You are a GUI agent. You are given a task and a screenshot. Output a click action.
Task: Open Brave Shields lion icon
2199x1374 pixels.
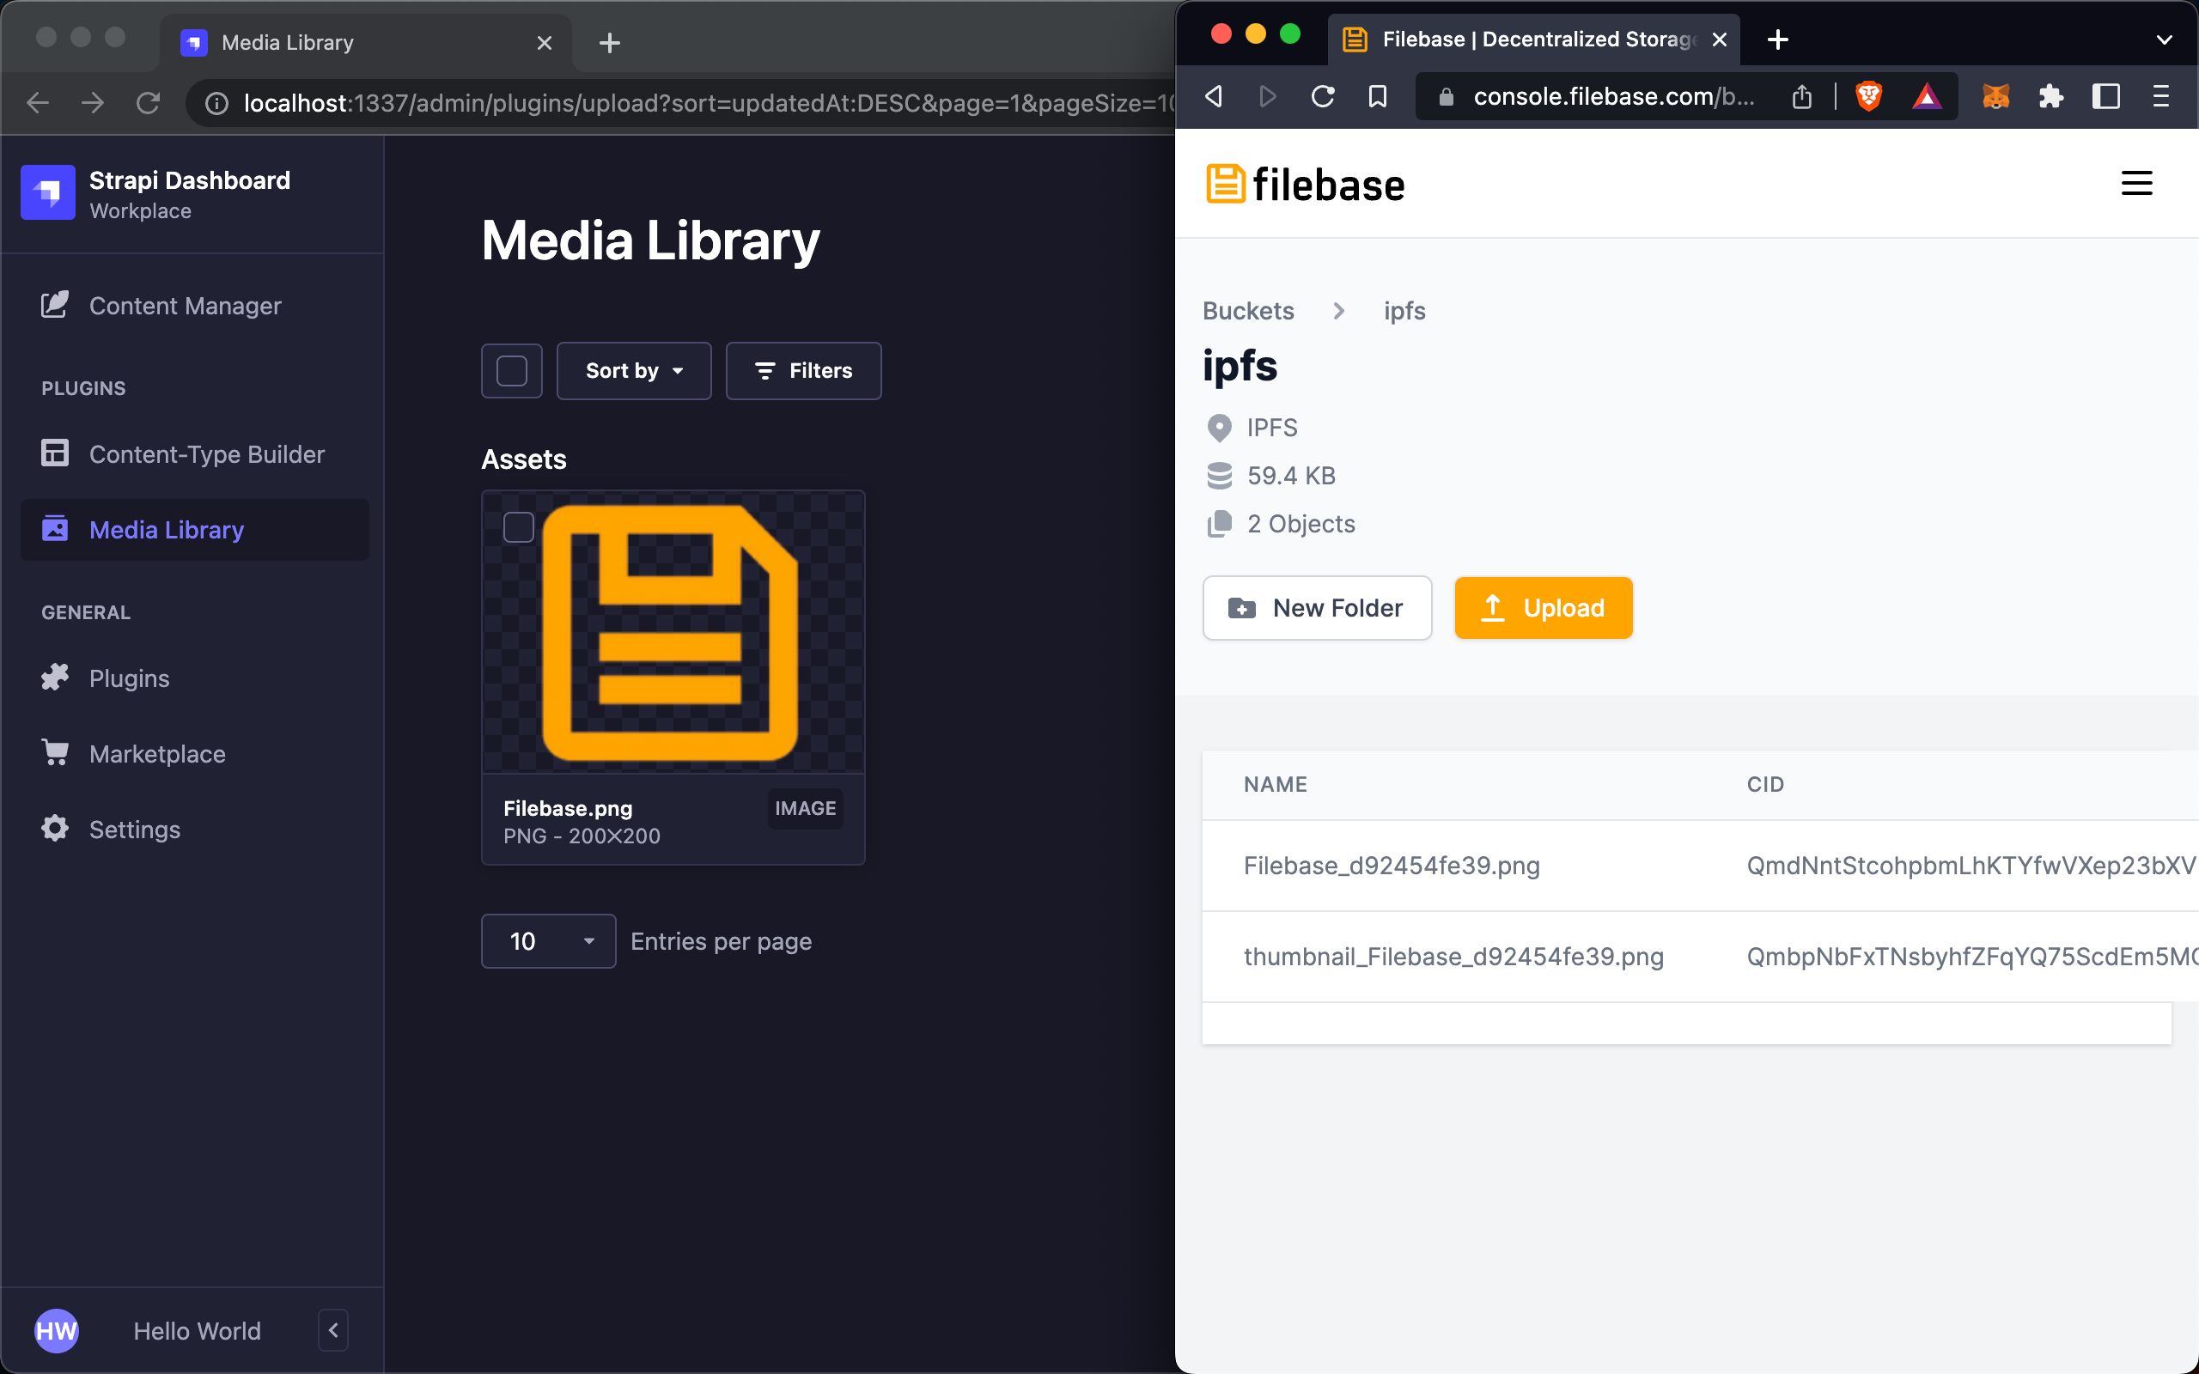pyautogui.click(x=1868, y=95)
